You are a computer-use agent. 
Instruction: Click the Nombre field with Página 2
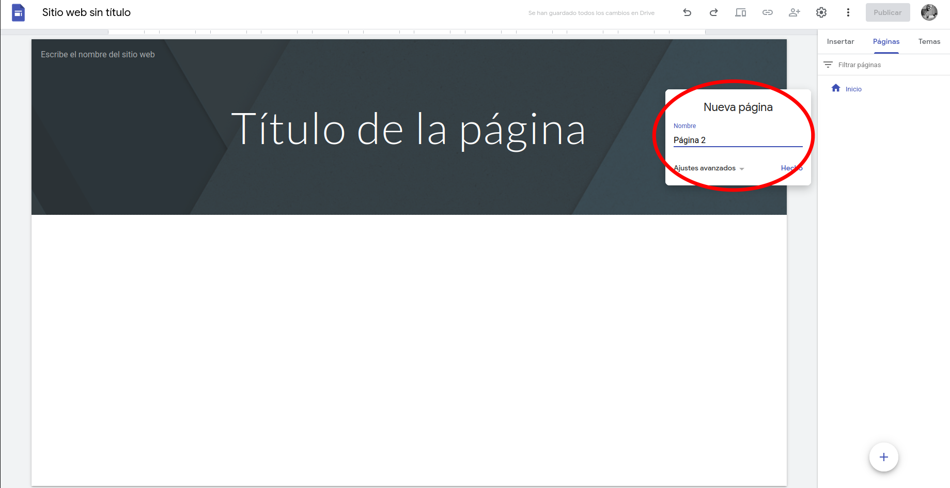click(x=737, y=140)
